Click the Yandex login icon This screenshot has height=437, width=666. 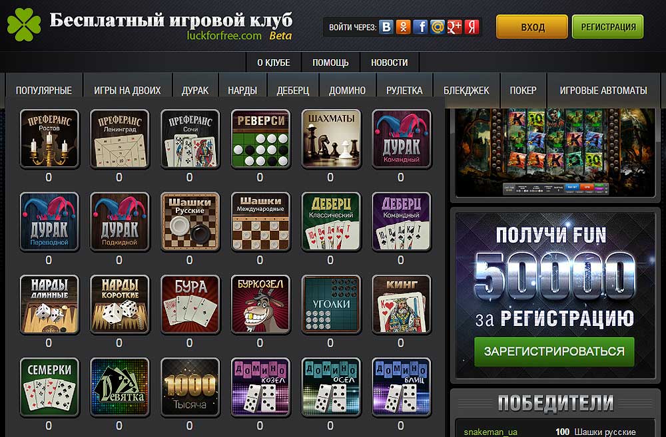pos(472,27)
